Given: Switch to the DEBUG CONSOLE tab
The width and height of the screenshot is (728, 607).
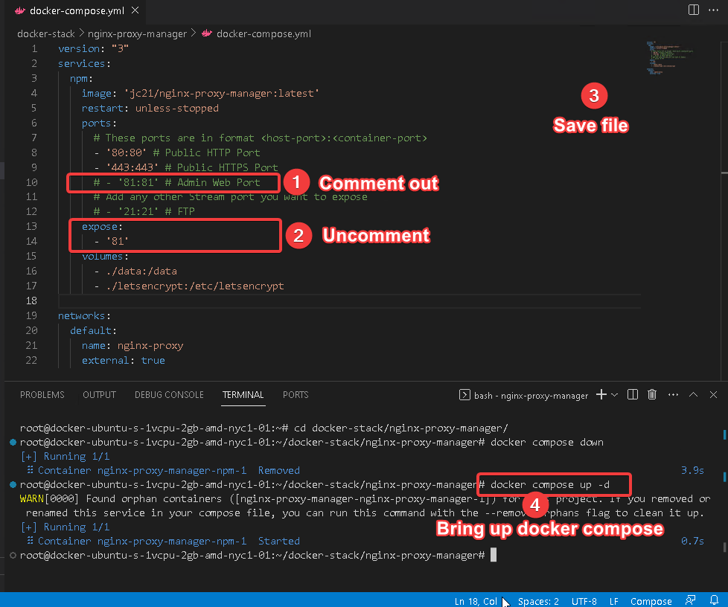Looking at the screenshot, I should click(169, 395).
